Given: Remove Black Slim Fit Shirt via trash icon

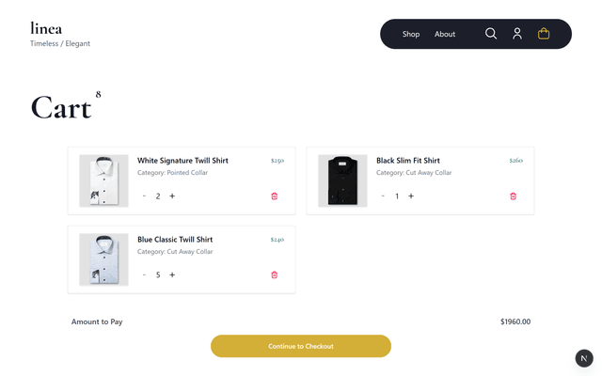Looking at the screenshot, I should coord(514,196).
